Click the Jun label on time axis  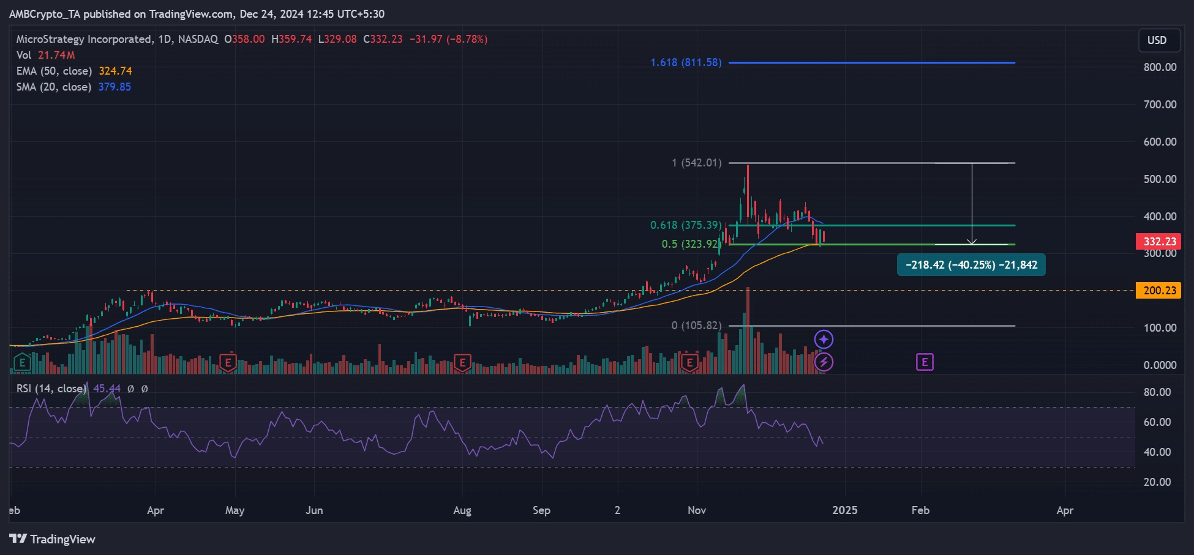(314, 510)
